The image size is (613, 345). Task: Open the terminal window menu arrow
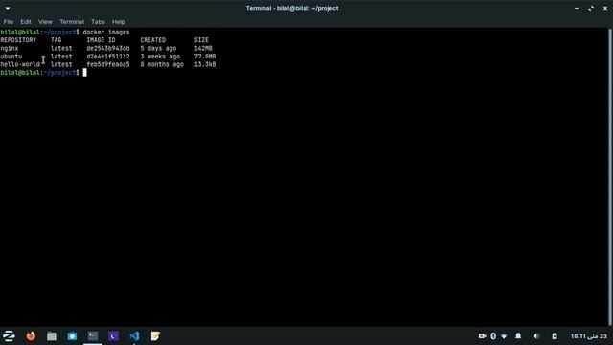tap(8, 8)
